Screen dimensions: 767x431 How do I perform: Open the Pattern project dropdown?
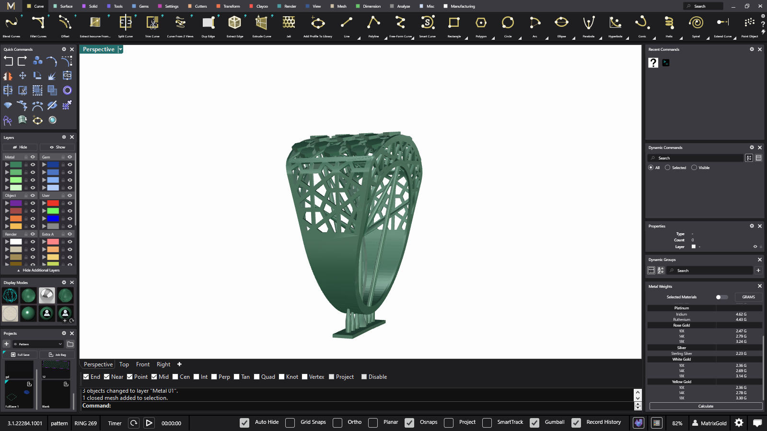pos(38,344)
